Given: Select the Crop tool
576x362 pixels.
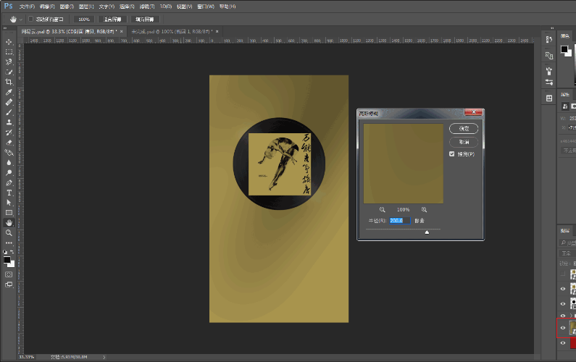Looking at the screenshot, I should click(x=9, y=83).
